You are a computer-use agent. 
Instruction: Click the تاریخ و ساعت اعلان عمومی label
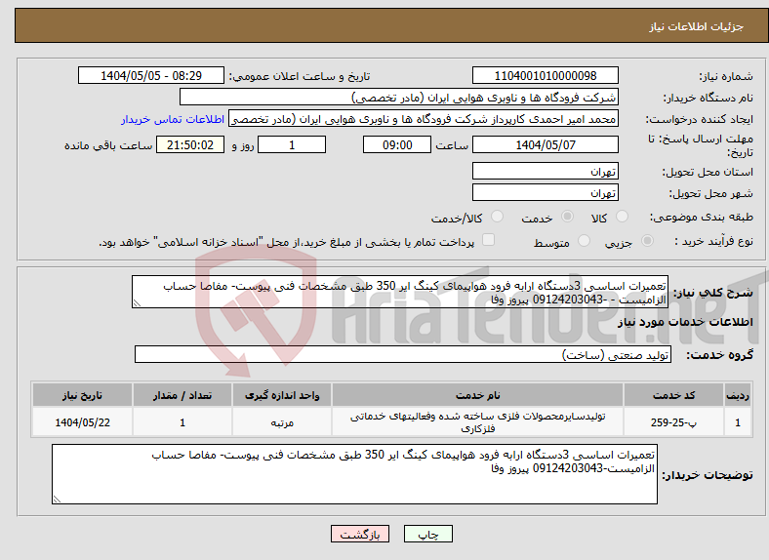pos(300,76)
